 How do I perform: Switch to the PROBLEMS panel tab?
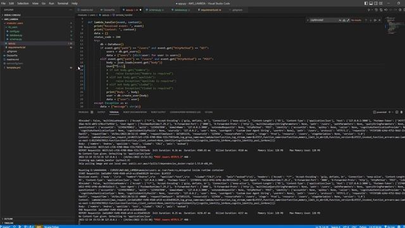coord(84,112)
